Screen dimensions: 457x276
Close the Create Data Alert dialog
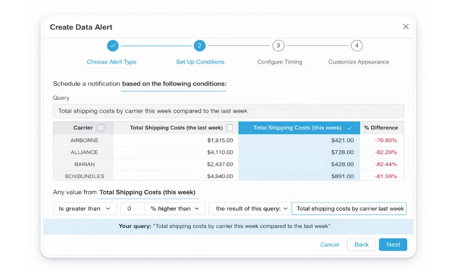click(406, 26)
